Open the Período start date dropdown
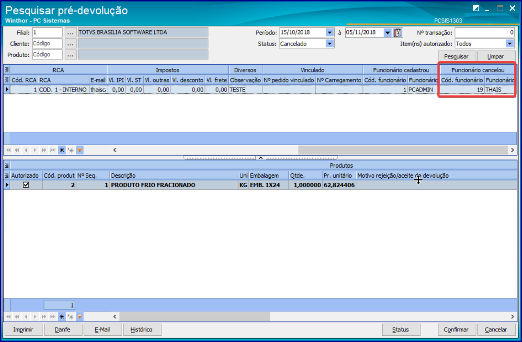Viewport: 522px width, 342px height. click(329, 33)
